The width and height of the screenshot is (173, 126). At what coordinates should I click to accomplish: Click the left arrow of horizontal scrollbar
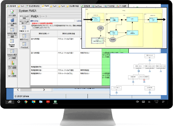[x=18, y=90]
